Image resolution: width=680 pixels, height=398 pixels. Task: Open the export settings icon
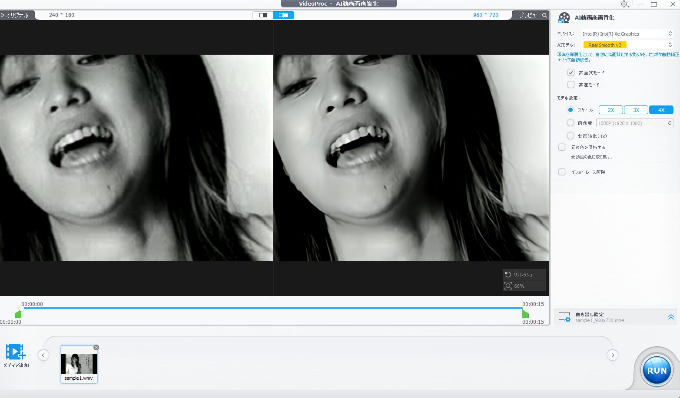point(564,317)
